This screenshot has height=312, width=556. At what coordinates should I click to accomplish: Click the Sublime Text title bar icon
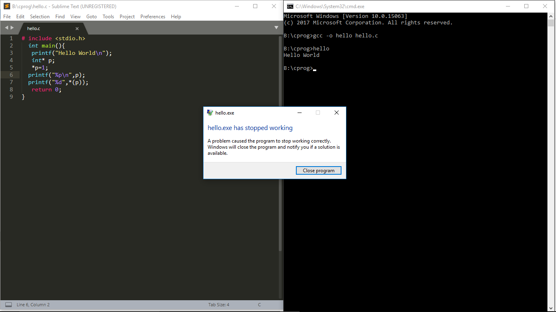[x=7, y=6]
